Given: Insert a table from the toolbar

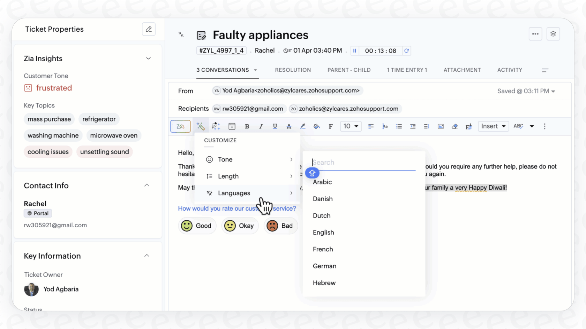Looking at the screenshot, I should [x=232, y=126].
